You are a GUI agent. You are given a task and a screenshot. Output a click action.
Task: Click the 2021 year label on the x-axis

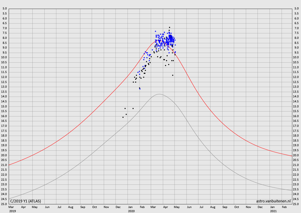[x=273, y=211]
